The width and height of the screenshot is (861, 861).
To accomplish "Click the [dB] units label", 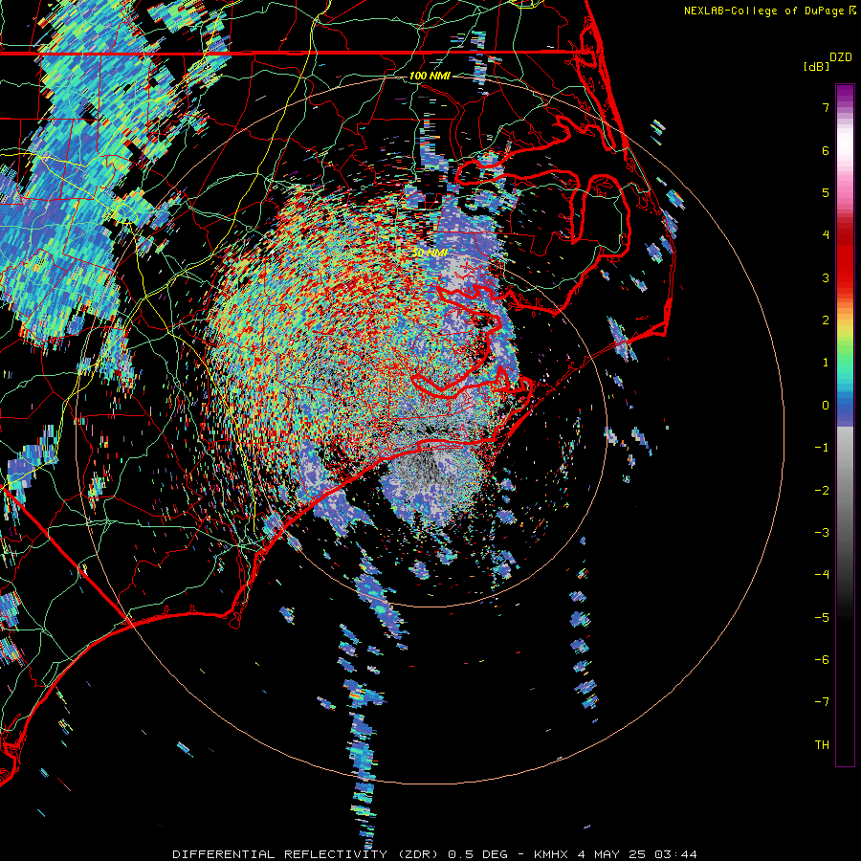I will pyautogui.click(x=817, y=66).
